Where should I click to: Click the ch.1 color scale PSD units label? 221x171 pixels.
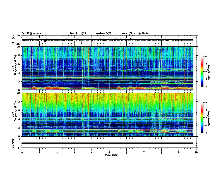click(209, 73)
